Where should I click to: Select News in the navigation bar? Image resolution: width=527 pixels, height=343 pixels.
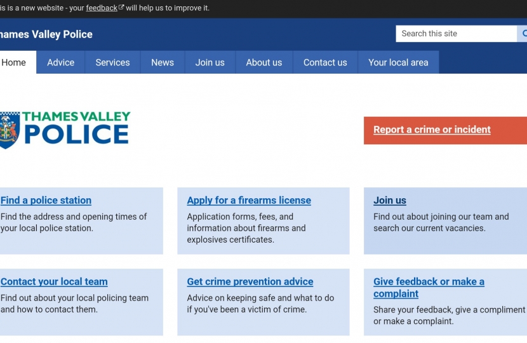pyautogui.click(x=163, y=62)
